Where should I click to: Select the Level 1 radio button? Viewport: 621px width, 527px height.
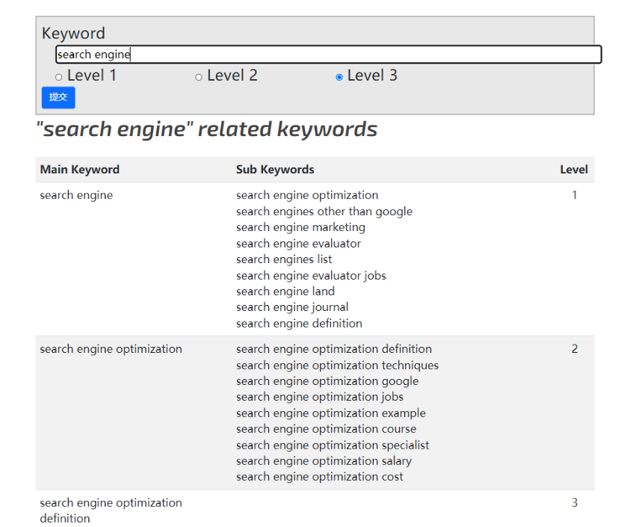pyautogui.click(x=59, y=77)
